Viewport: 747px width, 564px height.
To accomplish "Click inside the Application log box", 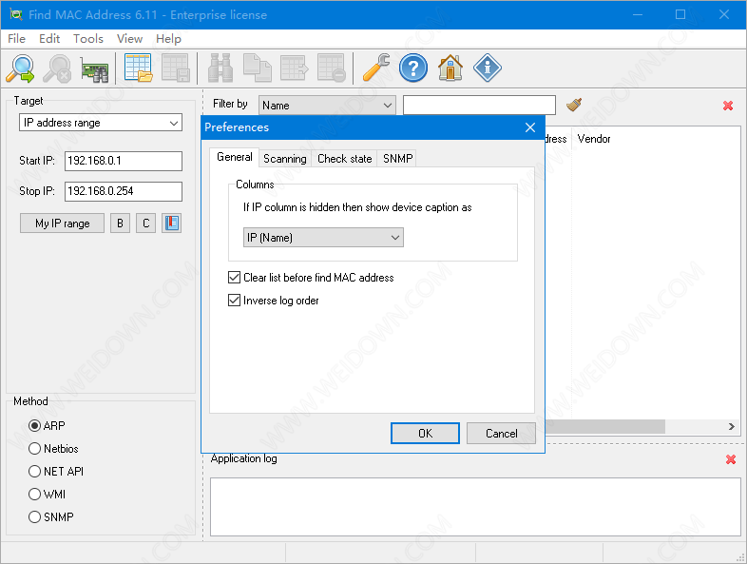I will pyautogui.click(x=475, y=507).
